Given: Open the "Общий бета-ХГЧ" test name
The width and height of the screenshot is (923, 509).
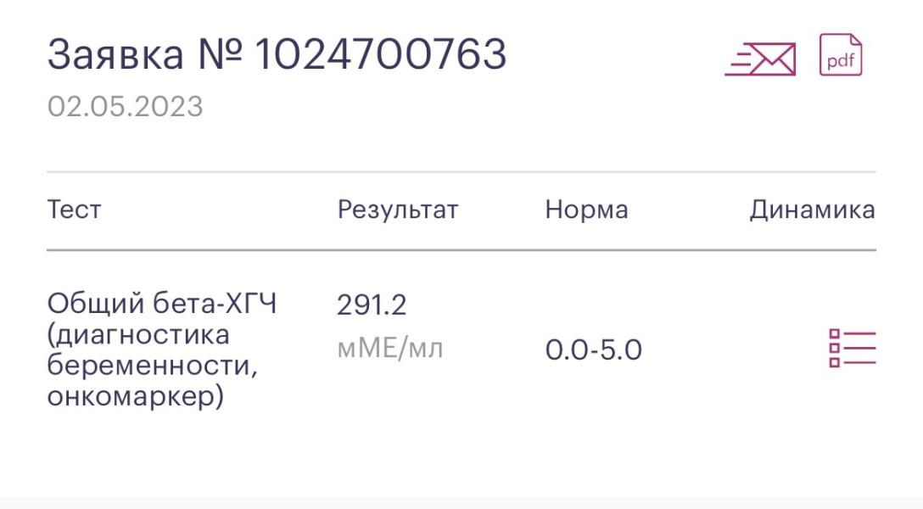Looking at the screenshot, I should pyautogui.click(x=161, y=304).
